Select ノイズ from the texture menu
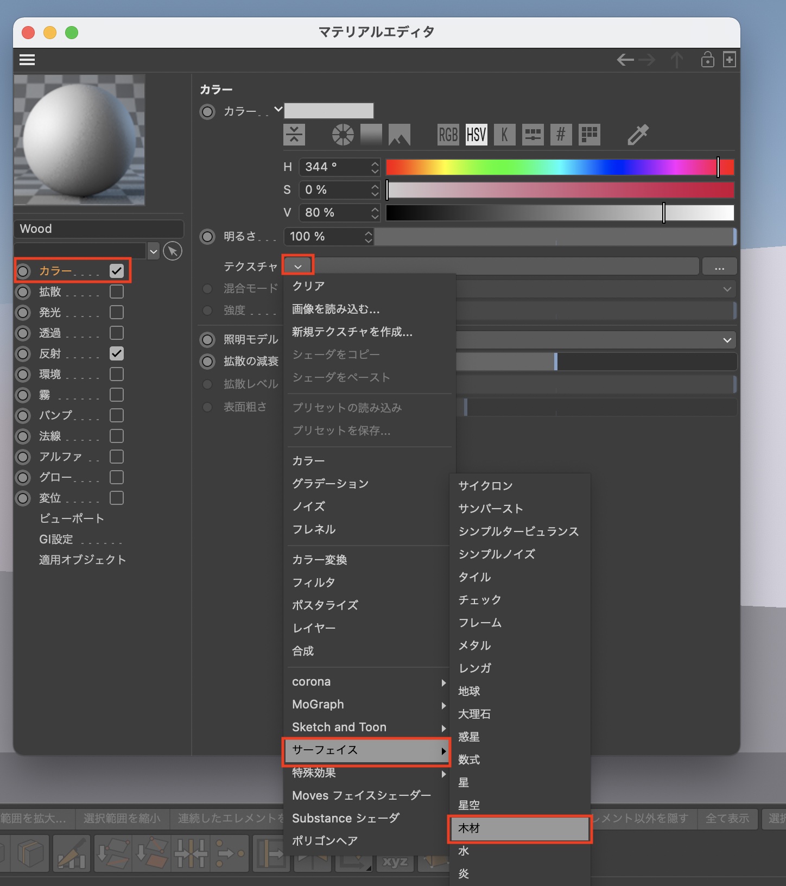 point(309,507)
